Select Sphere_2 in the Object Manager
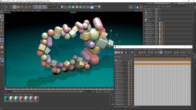 pos(150,27)
